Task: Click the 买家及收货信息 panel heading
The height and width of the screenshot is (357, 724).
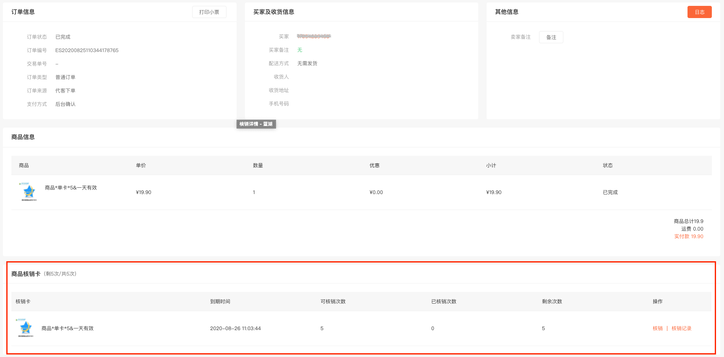Action: coord(273,12)
